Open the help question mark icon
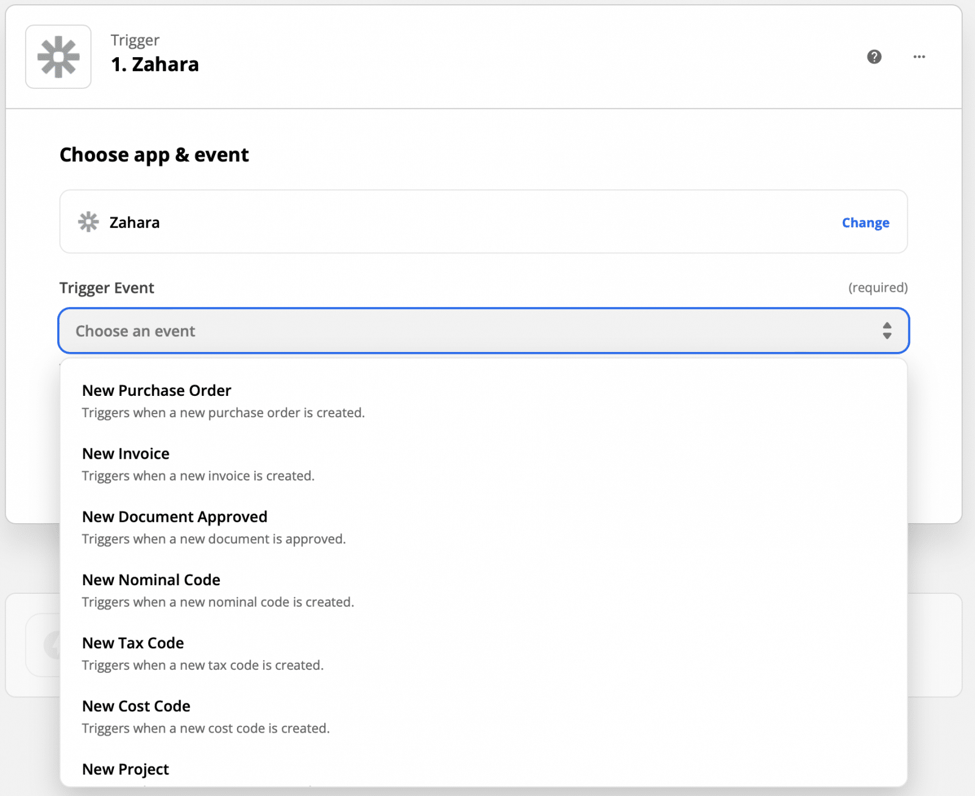The width and height of the screenshot is (975, 796). click(x=874, y=57)
